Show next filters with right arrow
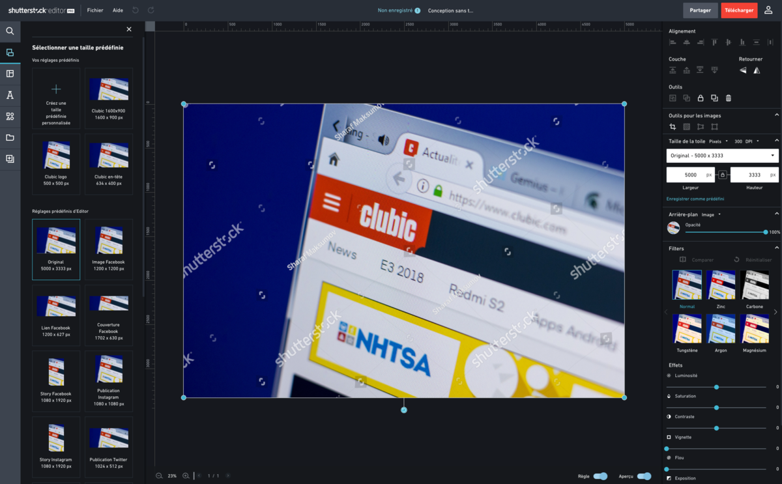782x484 pixels. coord(775,312)
